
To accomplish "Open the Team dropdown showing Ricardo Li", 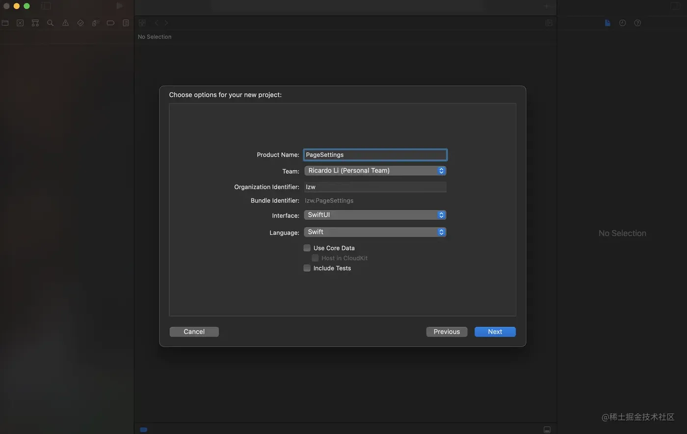I will [x=375, y=171].
